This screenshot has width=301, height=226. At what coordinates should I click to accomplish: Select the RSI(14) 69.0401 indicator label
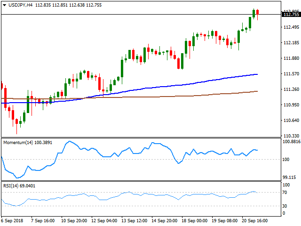(x=19, y=186)
